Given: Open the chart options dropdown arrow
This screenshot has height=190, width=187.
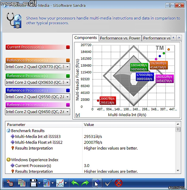Looking at the screenshot, I should pyautogui.click(x=53, y=183).
